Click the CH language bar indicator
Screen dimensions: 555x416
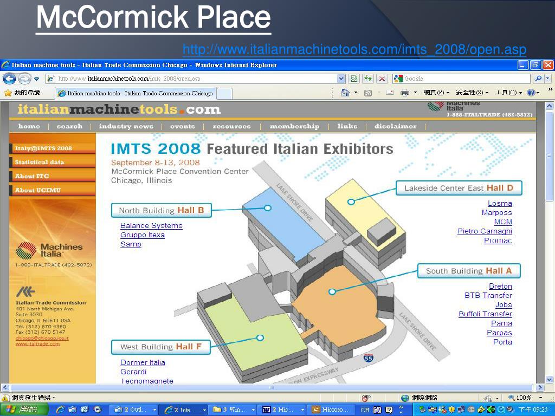pyautogui.click(x=365, y=409)
